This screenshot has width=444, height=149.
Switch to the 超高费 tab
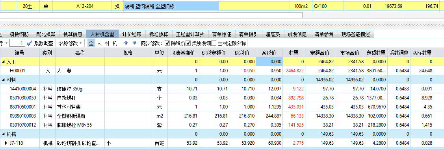(273, 34)
